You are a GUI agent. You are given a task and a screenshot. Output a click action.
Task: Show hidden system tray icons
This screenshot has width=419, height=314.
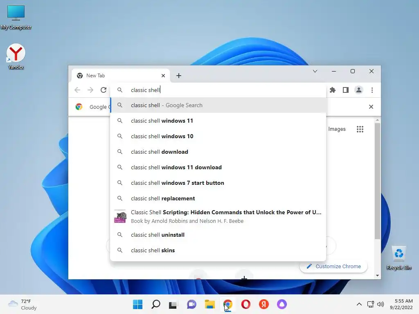coord(359,304)
